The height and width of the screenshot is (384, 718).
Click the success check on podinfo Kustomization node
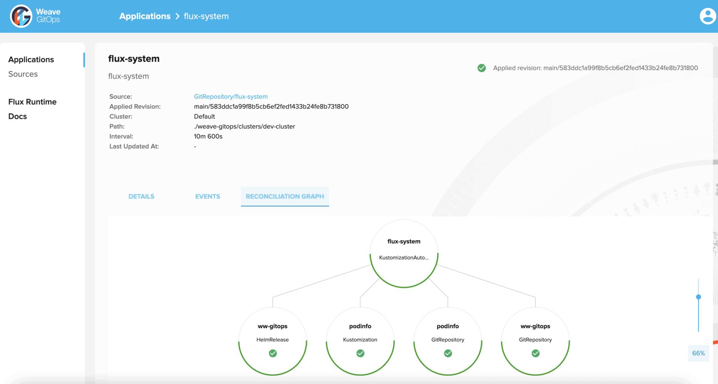tap(360, 353)
